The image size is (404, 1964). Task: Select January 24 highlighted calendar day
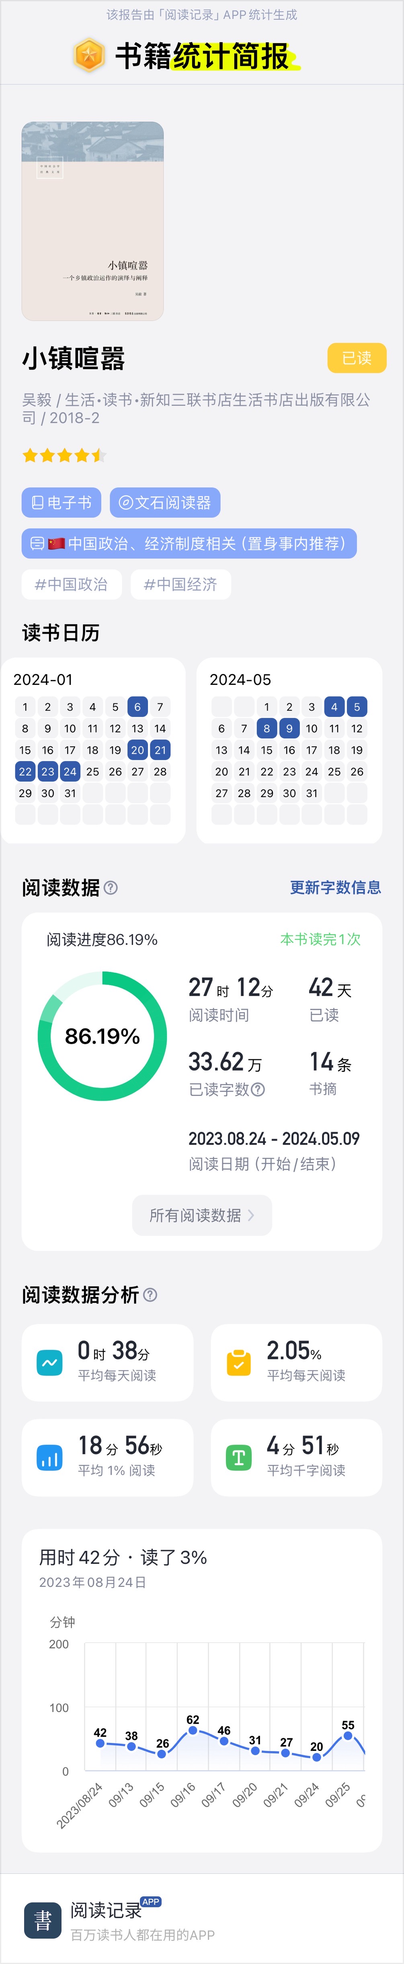coord(70,771)
